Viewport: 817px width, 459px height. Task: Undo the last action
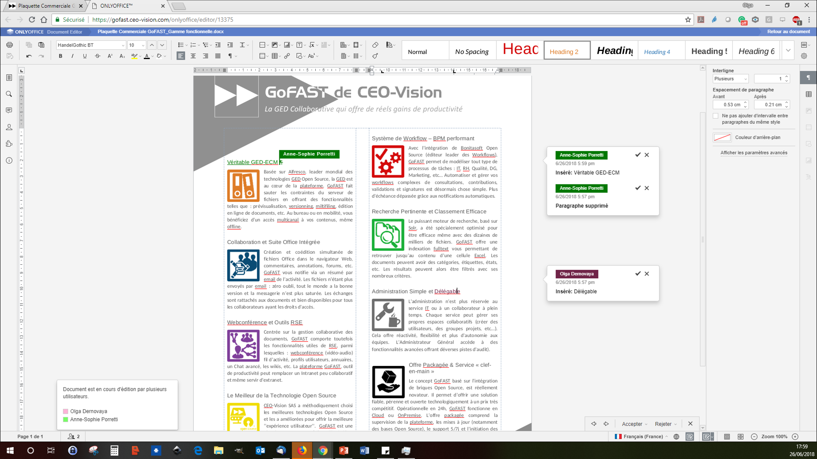tap(29, 56)
